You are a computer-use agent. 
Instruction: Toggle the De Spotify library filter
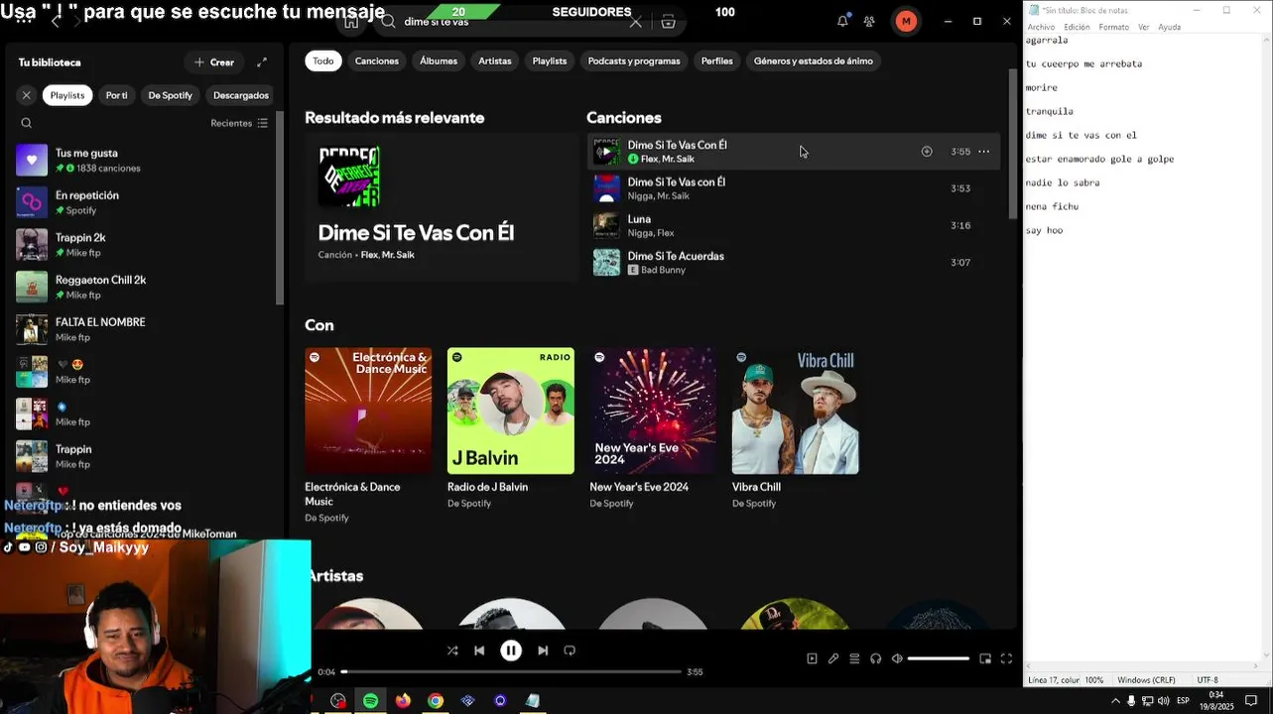pyautogui.click(x=171, y=95)
